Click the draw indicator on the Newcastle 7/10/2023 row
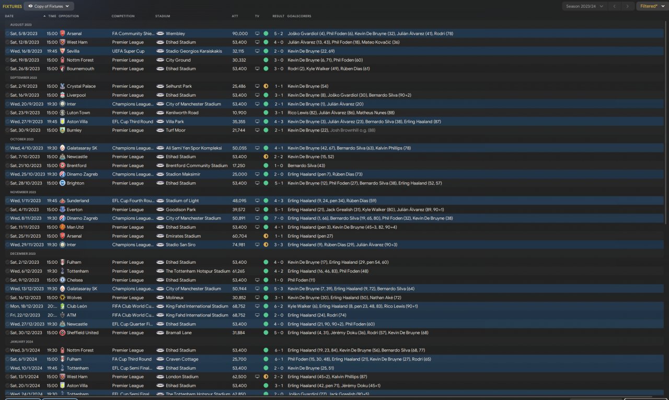The image size is (669, 400). click(x=266, y=157)
